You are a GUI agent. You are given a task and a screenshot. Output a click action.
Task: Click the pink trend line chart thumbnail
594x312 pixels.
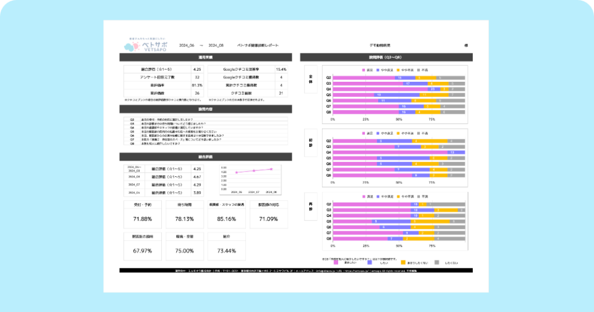click(253, 180)
